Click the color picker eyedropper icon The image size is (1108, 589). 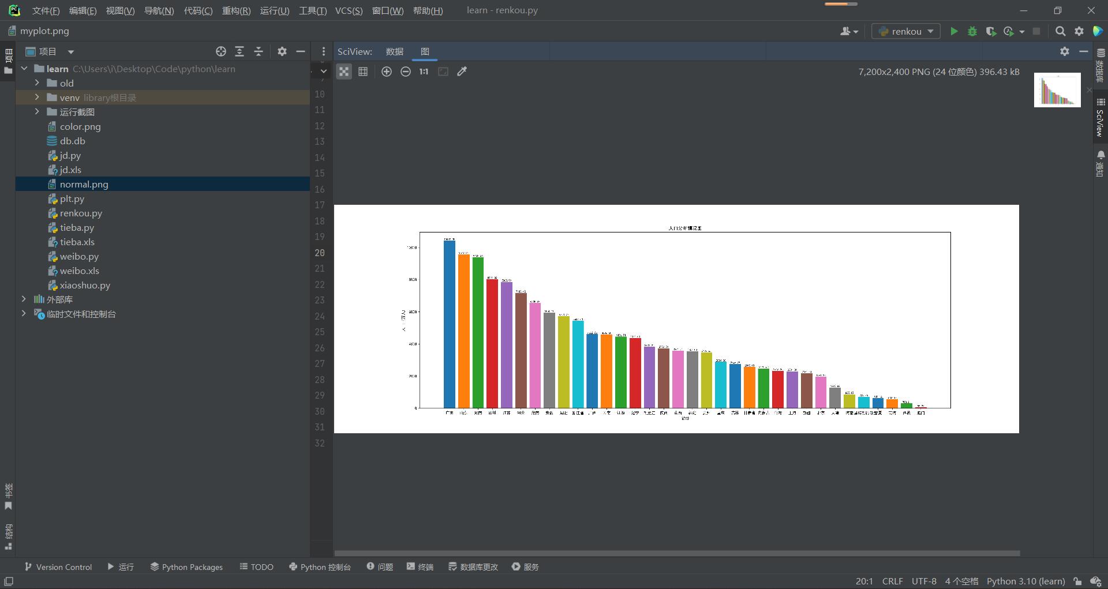462,72
